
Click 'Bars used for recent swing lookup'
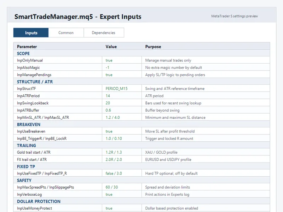pos(173,103)
